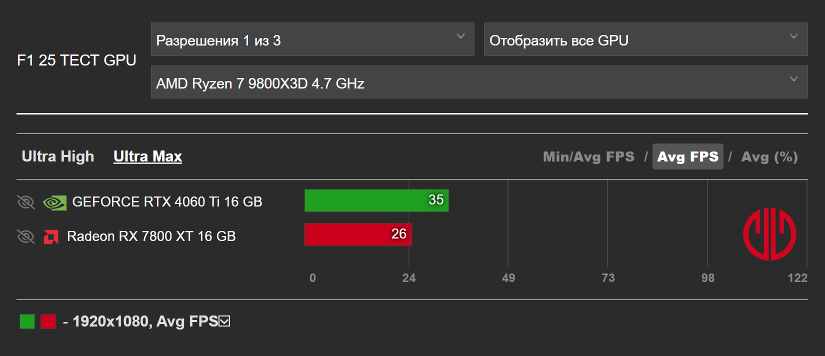Screen dimensions: 825x356
Task: Open the resolutions dropdown
Action: (x=312, y=39)
